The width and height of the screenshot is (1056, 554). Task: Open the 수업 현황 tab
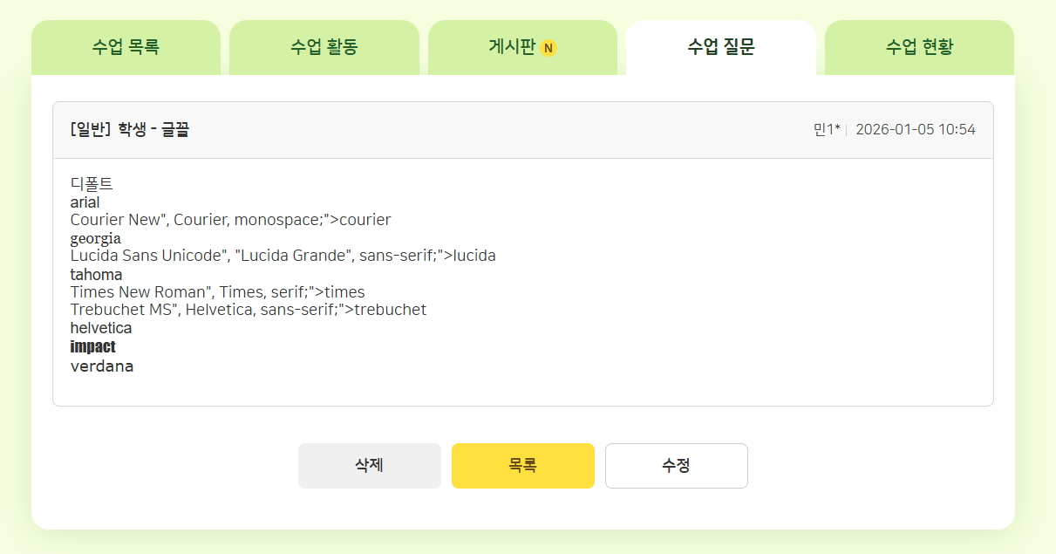click(x=919, y=47)
